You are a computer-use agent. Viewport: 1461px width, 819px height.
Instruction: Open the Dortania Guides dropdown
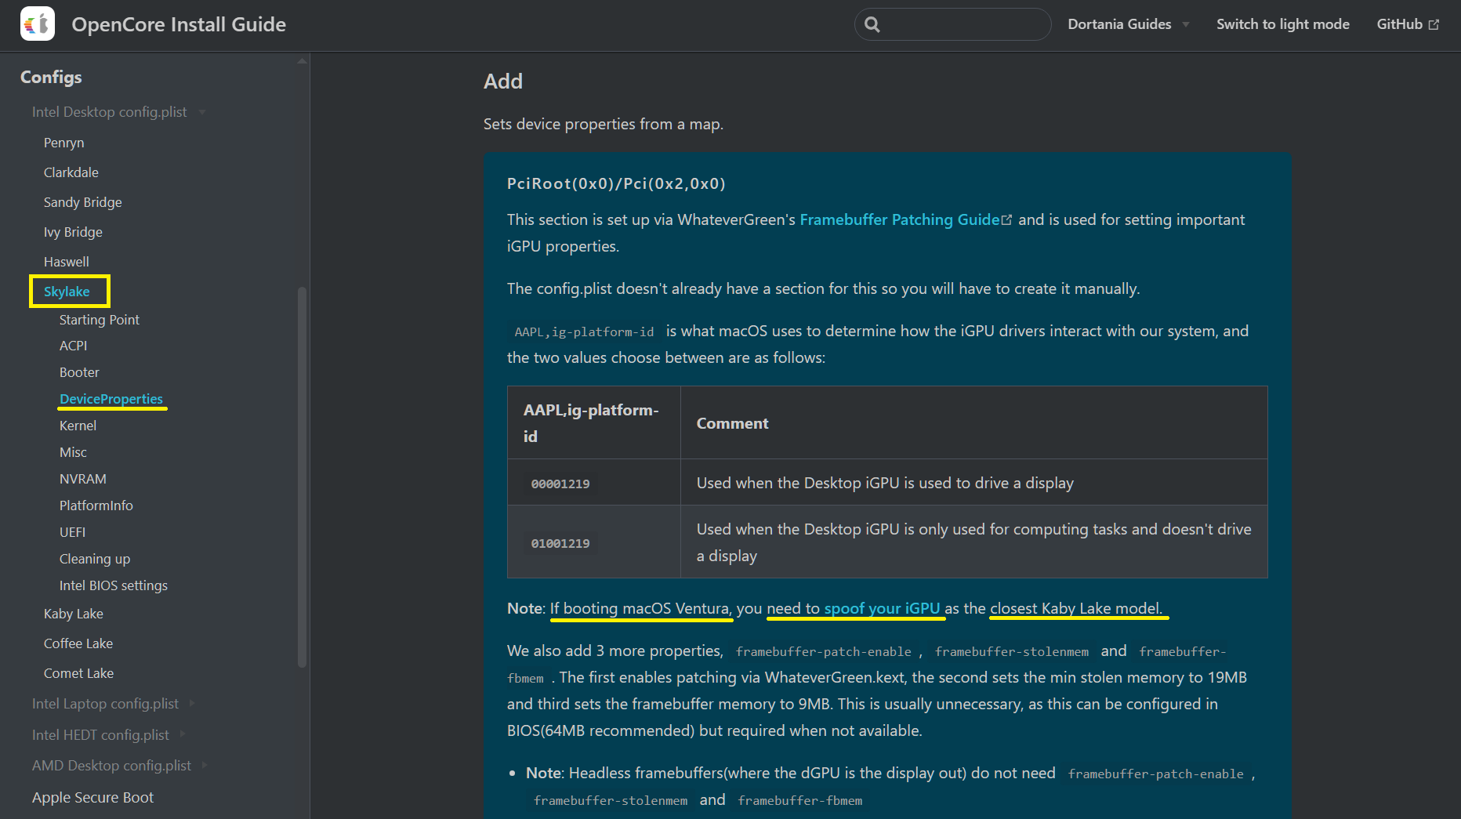click(1128, 24)
